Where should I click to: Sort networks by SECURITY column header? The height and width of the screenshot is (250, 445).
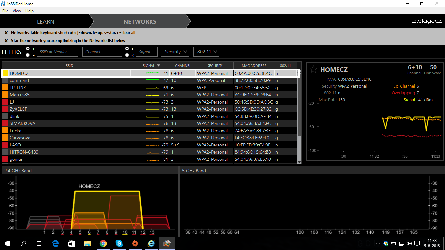[215, 66]
